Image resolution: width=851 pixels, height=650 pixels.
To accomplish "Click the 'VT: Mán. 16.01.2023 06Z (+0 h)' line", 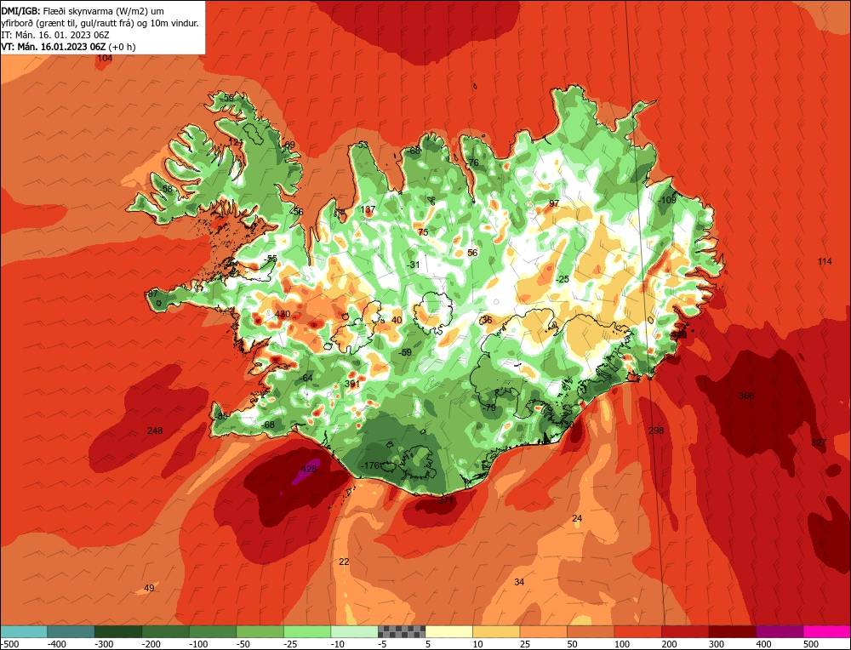I will point(68,47).
